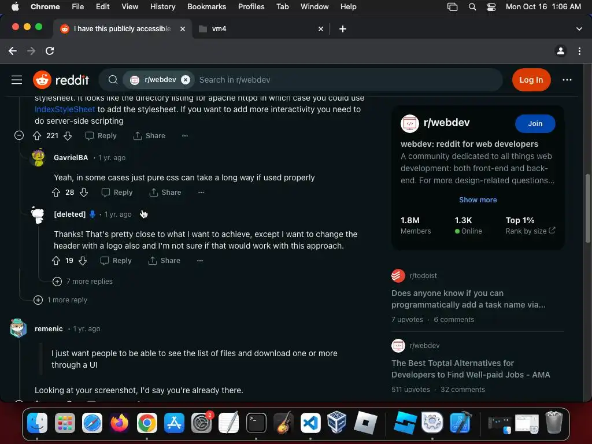This screenshot has height=444, width=592.
Task: Focus the Search in r/webdev field
Action: (347, 80)
